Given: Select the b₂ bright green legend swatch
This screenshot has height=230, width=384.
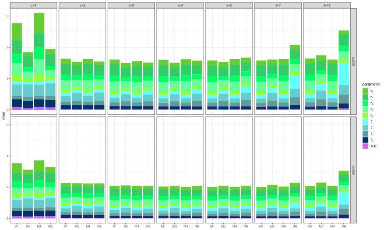Looking at the screenshot, I should pyautogui.click(x=366, y=103).
